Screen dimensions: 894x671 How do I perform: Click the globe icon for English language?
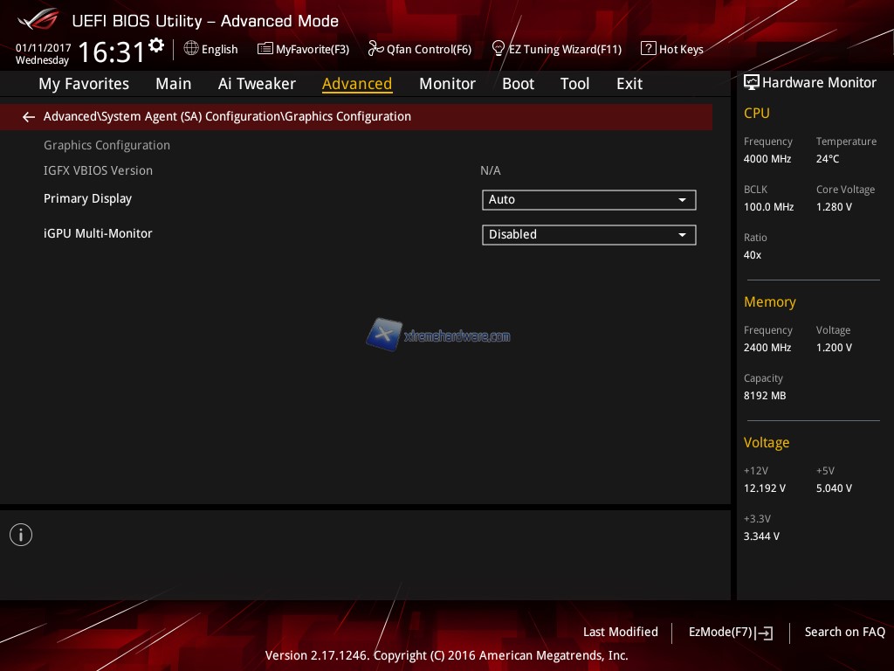pos(191,49)
